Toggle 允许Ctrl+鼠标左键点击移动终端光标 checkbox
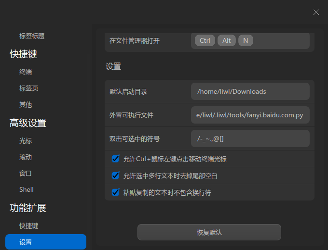328x250 pixels. (115, 159)
